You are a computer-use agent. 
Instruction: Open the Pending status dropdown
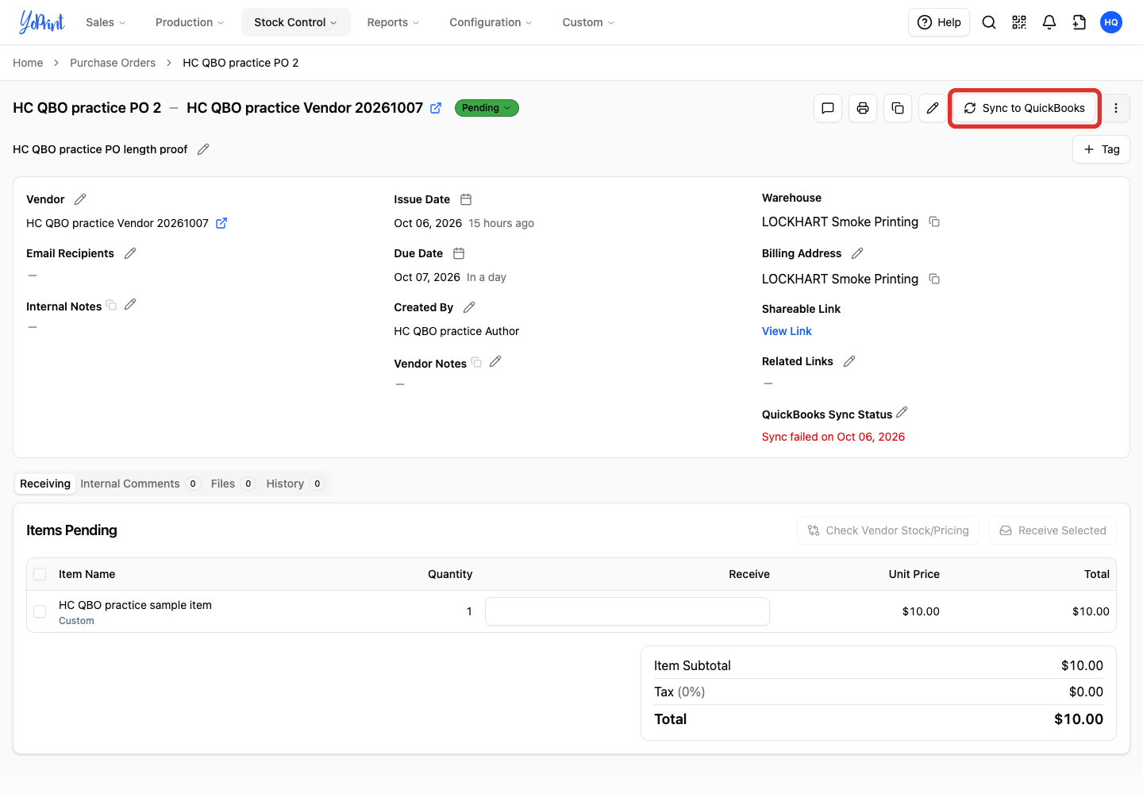487,108
